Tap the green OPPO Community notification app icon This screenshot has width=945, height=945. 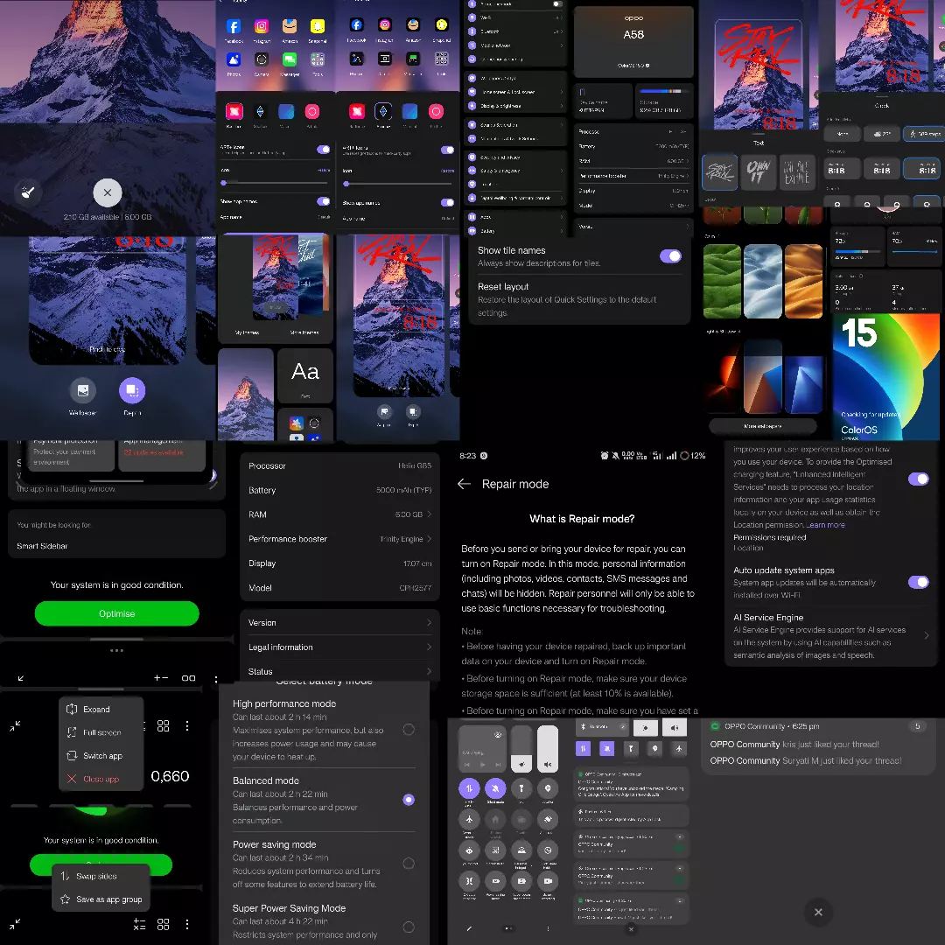716,726
